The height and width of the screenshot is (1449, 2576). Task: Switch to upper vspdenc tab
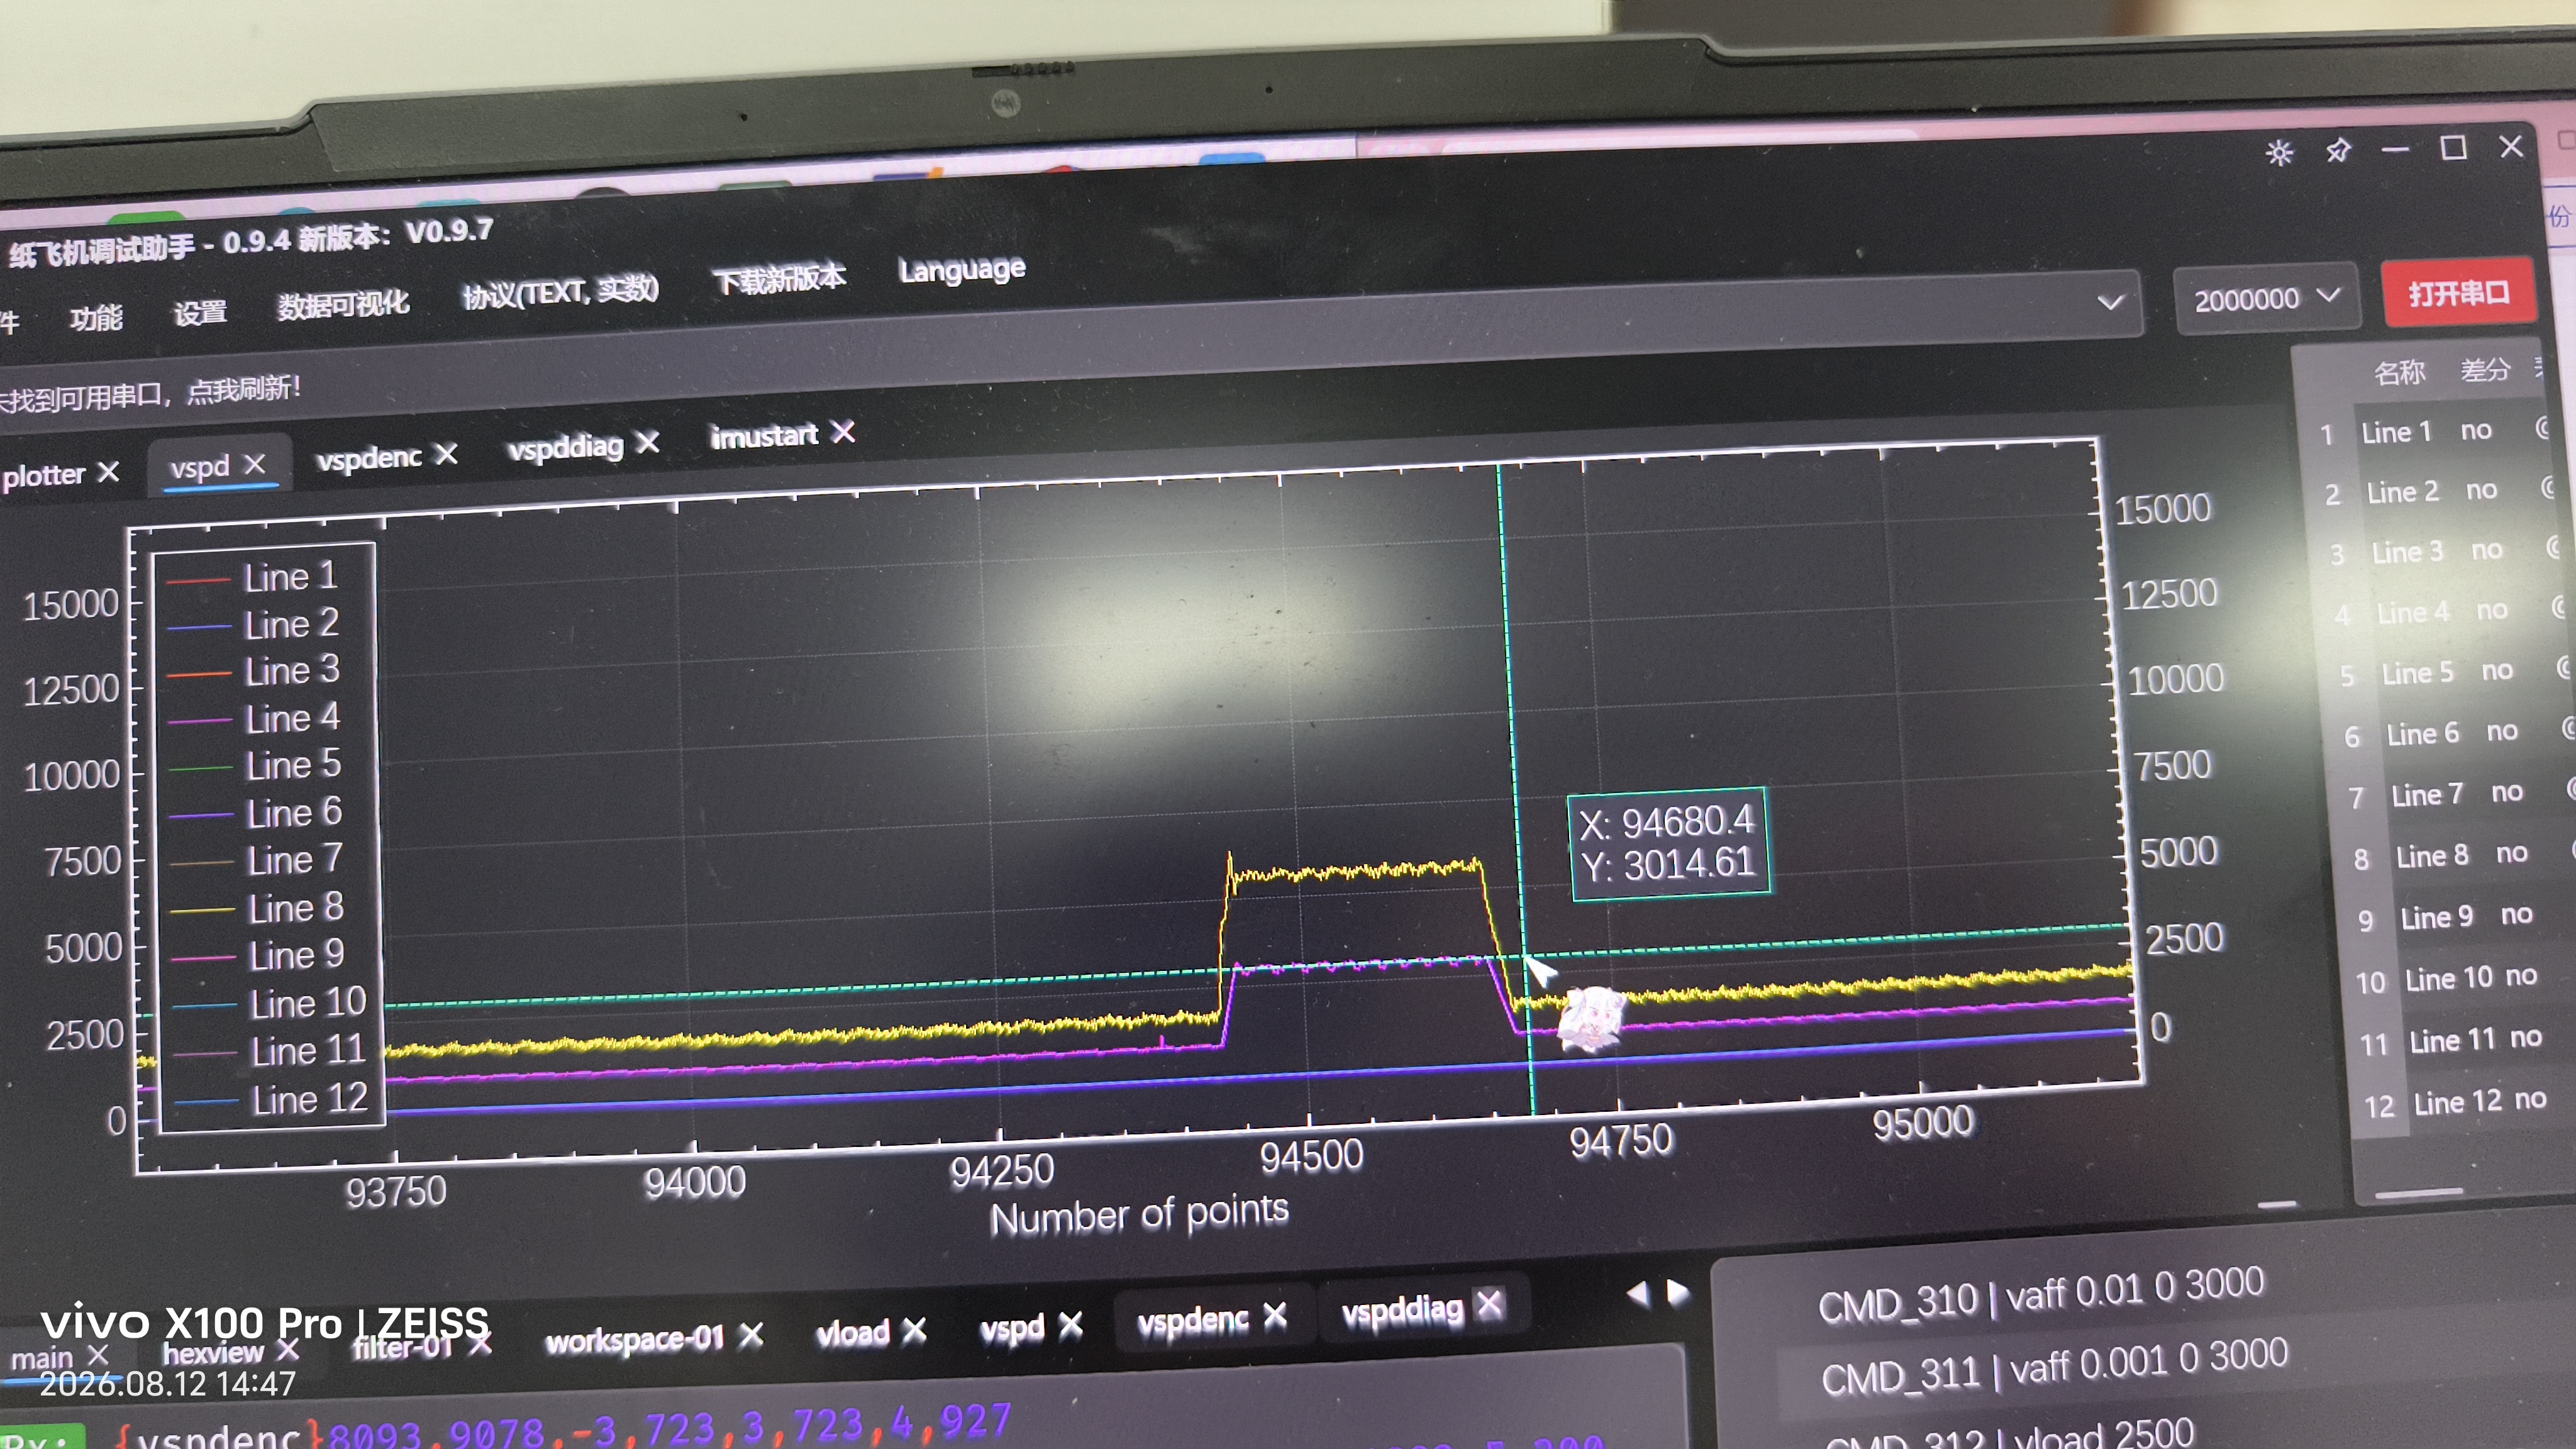click(369, 458)
